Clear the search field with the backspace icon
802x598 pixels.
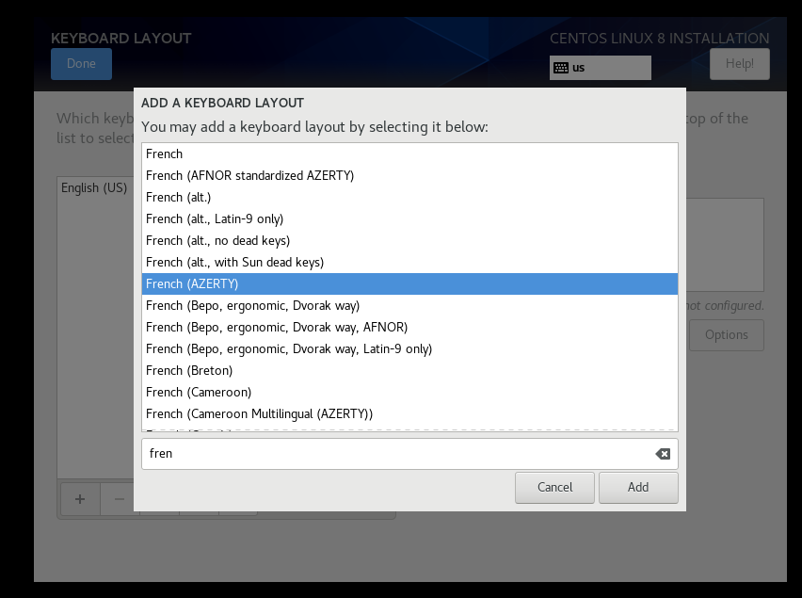tap(663, 454)
